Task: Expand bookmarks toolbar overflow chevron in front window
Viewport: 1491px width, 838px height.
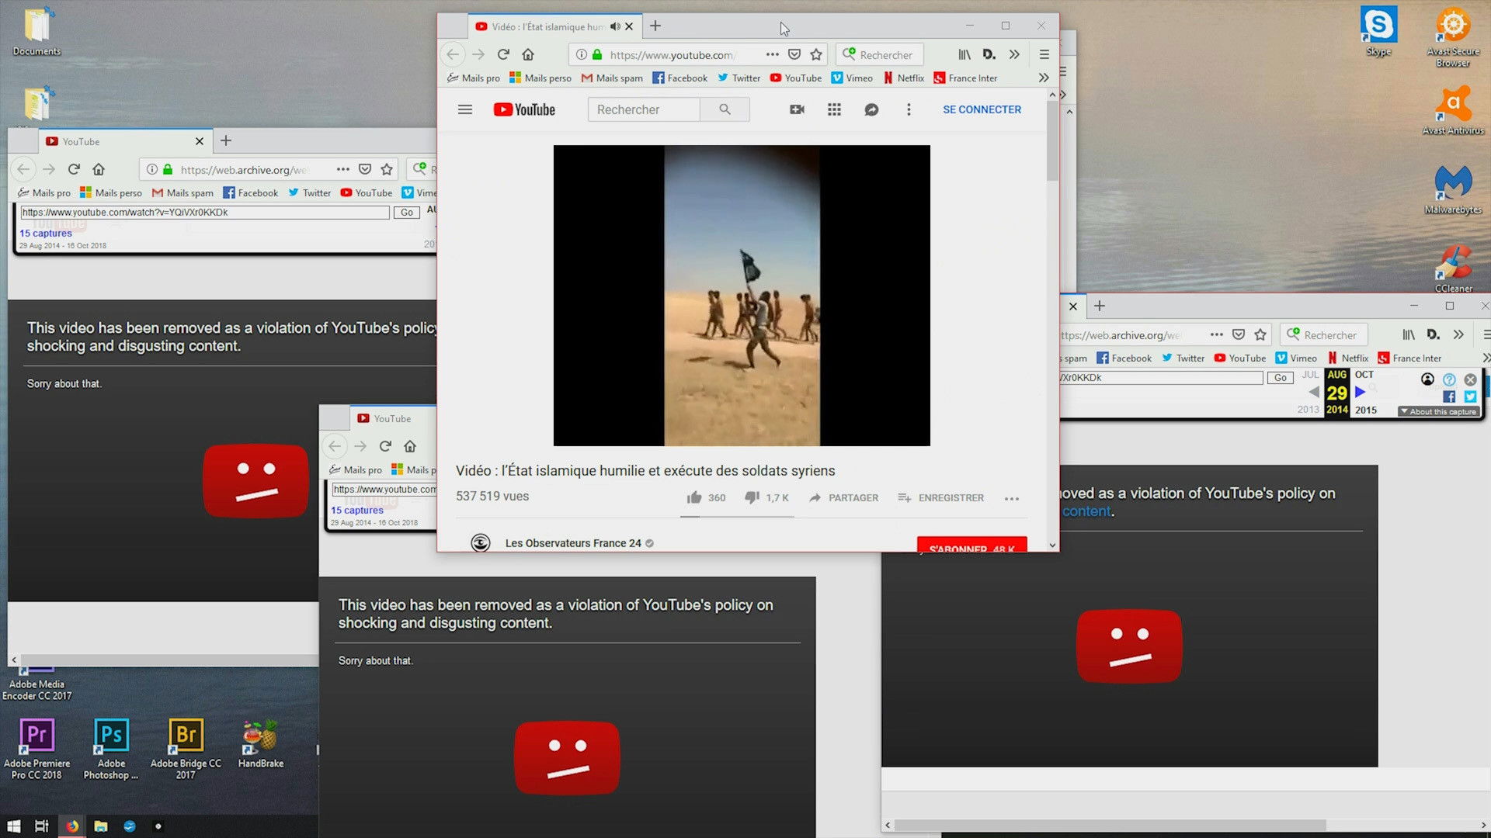Action: tap(1043, 78)
